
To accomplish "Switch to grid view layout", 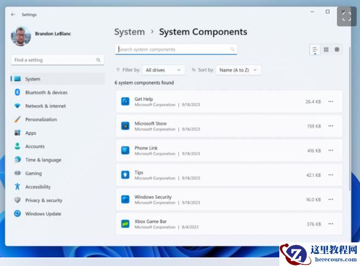I will pyautogui.click(x=326, y=49).
